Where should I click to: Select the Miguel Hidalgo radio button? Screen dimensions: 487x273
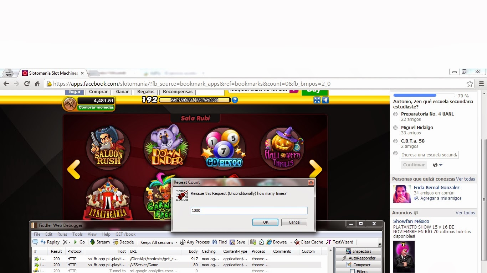click(395, 128)
